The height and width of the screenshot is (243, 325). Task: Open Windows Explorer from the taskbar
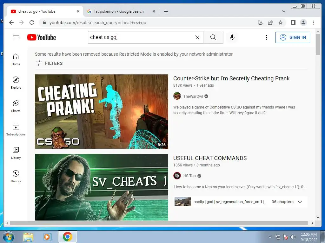(28, 237)
